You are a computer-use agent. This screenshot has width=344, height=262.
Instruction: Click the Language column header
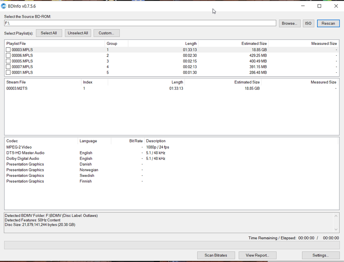click(x=94, y=141)
